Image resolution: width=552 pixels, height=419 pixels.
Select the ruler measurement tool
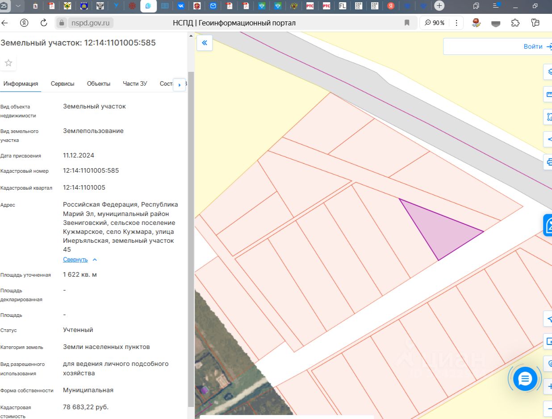[548, 94]
